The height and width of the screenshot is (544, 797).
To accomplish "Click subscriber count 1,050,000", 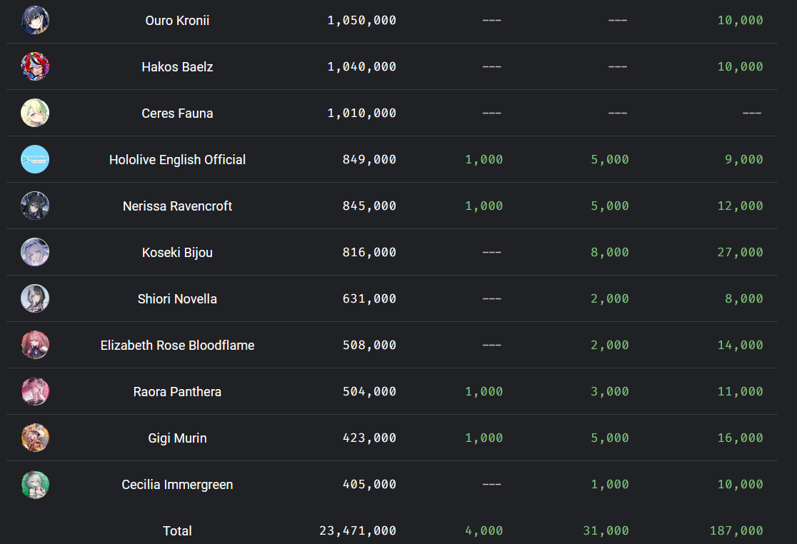I will coord(362,20).
